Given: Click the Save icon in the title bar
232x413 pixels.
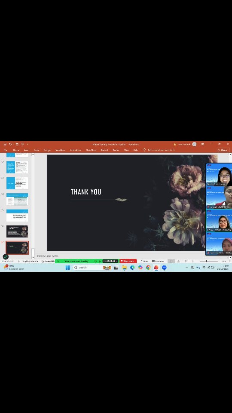Looking at the screenshot, I should [5, 144].
